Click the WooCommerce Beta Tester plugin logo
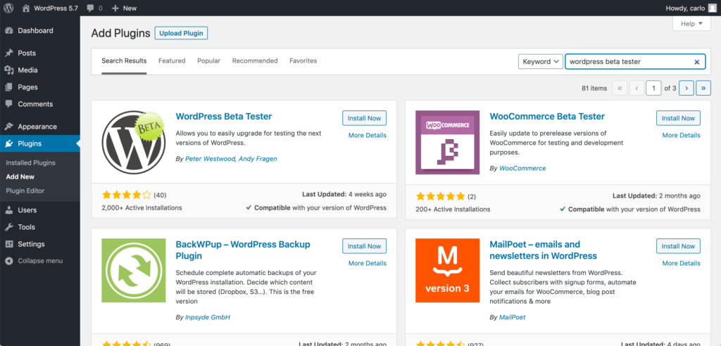Image resolution: width=721 pixels, height=346 pixels. tap(447, 143)
